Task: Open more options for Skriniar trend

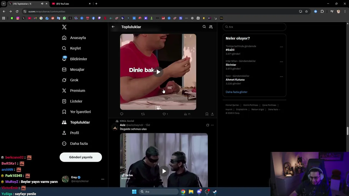Action: (281, 62)
